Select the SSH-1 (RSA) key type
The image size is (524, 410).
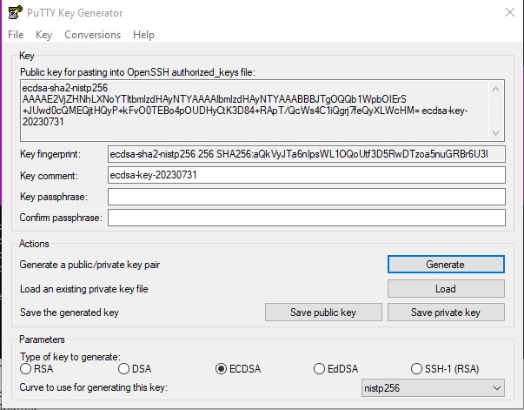click(x=445, y=369)
